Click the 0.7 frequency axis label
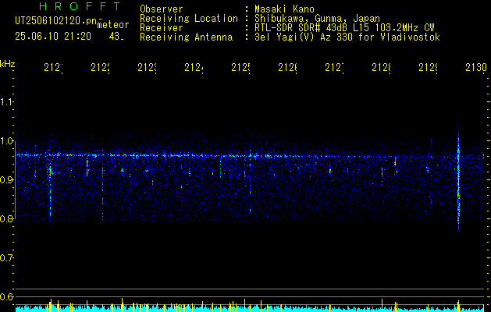This screenshot has width=491, height=312. [x=6, y=257]
